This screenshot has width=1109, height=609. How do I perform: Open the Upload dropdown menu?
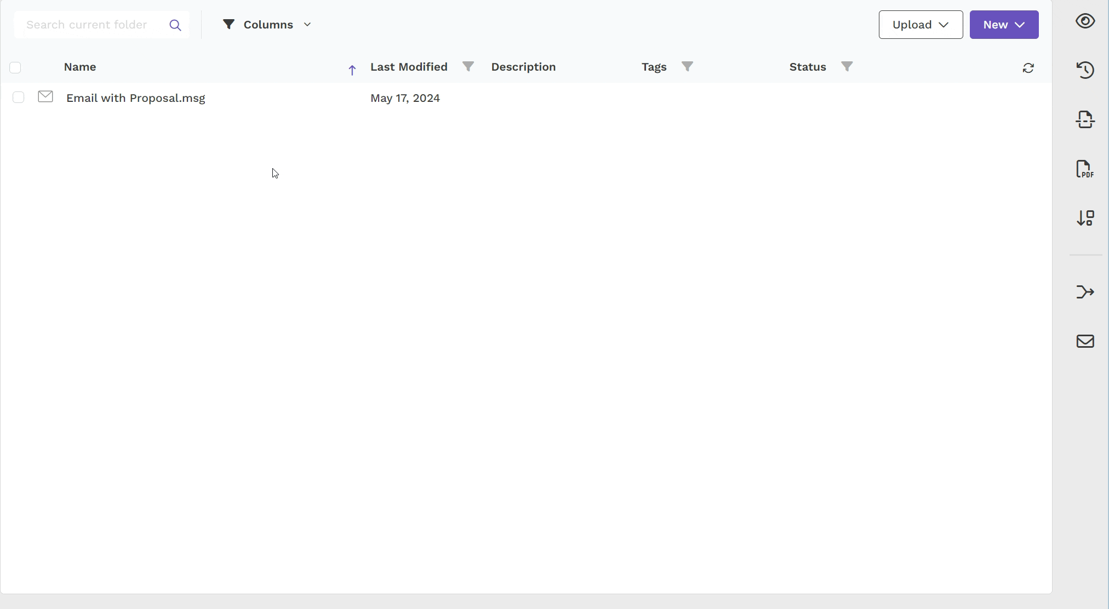921,25
